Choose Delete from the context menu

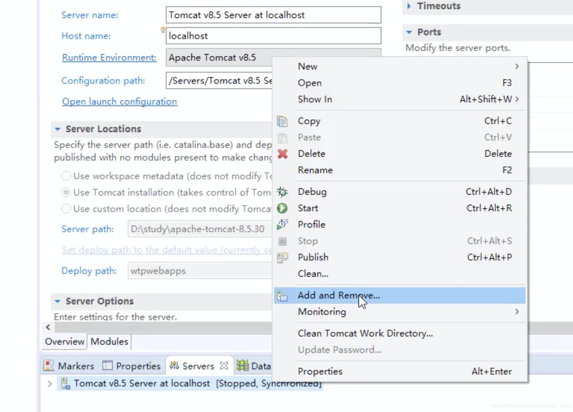(400, 154)
